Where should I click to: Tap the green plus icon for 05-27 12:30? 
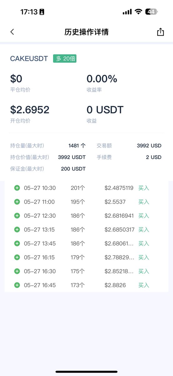[17, 216]
